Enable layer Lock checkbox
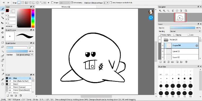The image size is (202, 101). [x=189, y=35]
